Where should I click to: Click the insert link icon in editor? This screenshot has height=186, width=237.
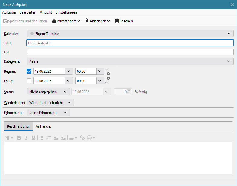[x=82, y=138]
